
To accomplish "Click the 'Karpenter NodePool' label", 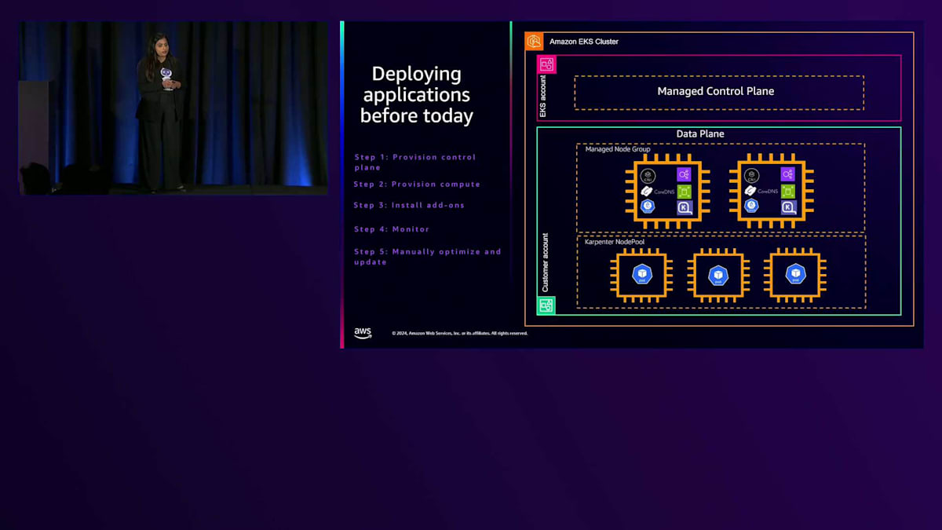I will click(615, 242).
